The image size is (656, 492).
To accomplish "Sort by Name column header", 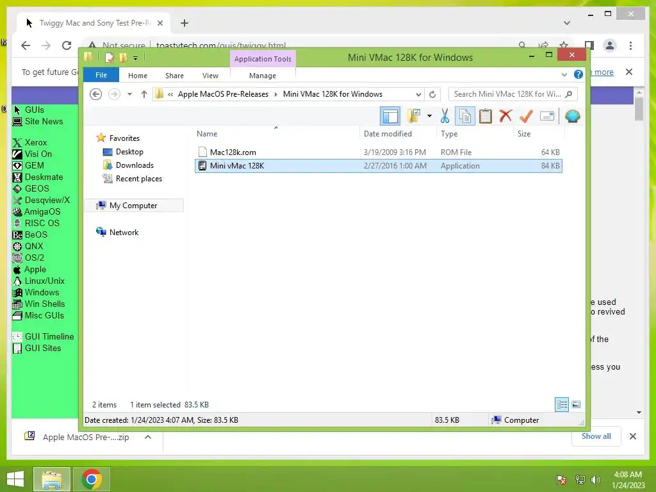I will [x=207, y=134].
